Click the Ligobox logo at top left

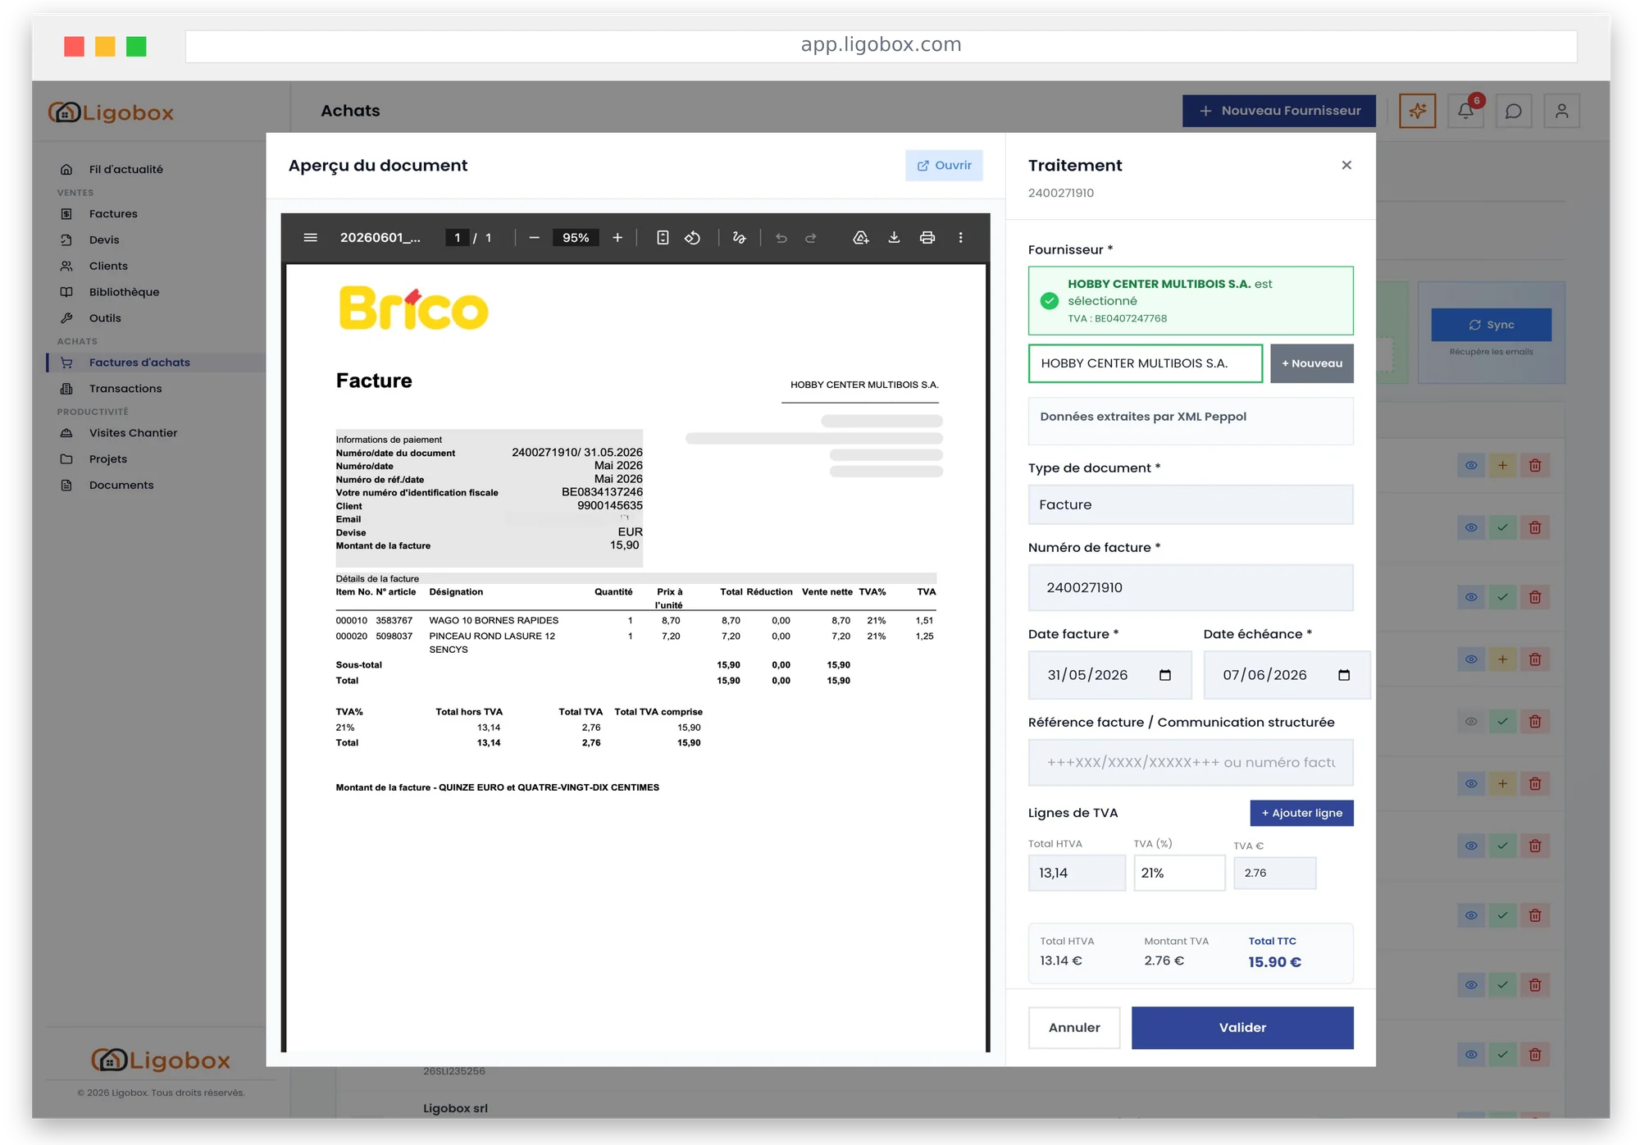click(x=111, y=112)
